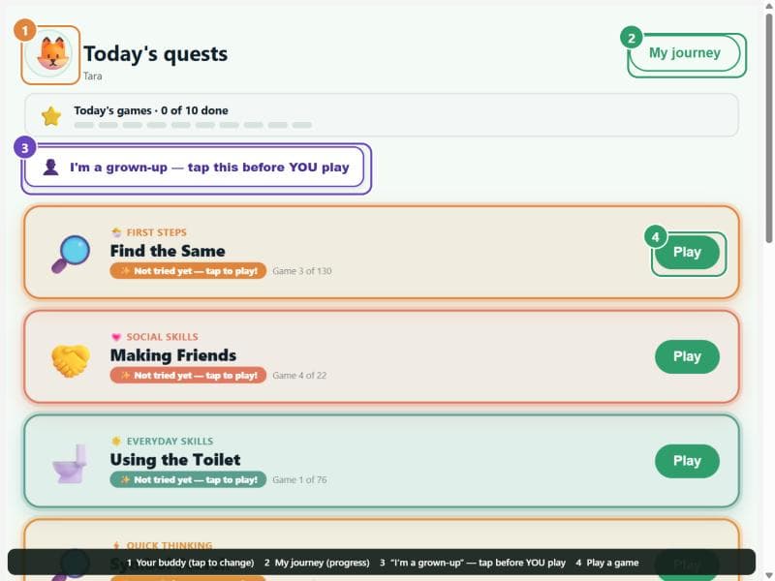Click the 'Find the Same' title

(168, 251)
